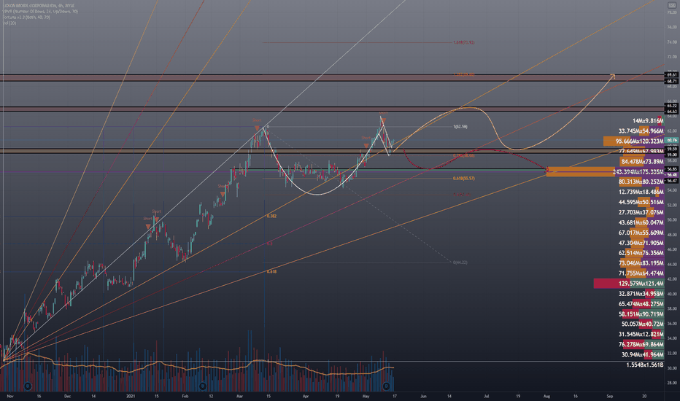Click volume profile row 33.745Mx54.966M

[x=641, y=131]
